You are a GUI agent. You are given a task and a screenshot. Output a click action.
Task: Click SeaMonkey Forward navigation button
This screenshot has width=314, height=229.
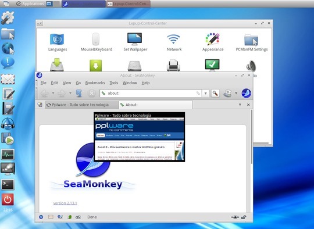pos(62,93)
